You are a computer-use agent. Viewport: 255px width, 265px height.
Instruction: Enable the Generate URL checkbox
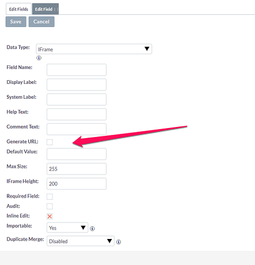click(x=50, y=142)
